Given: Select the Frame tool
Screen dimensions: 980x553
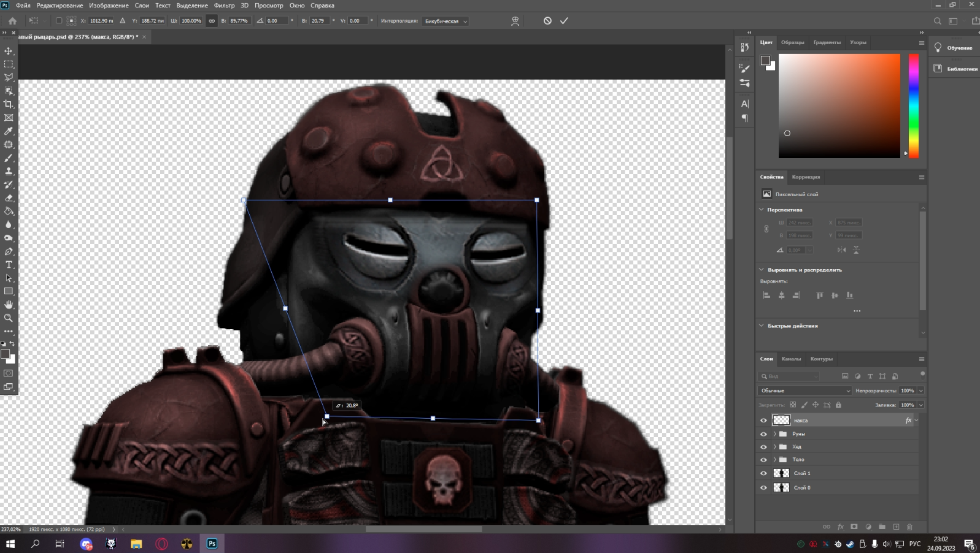Looking at the screenshot, I should (9, 118).
